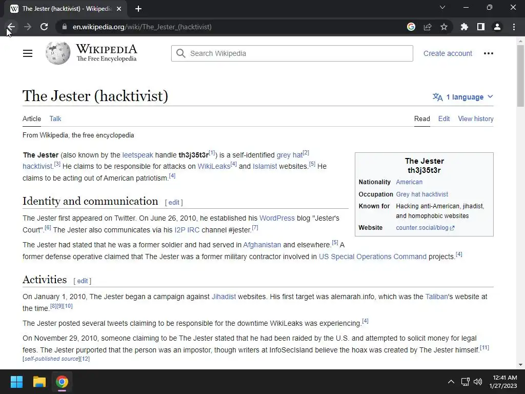The image size is (525, 394).
Task: Follow the grey hat link
Action: coord(290,155)
